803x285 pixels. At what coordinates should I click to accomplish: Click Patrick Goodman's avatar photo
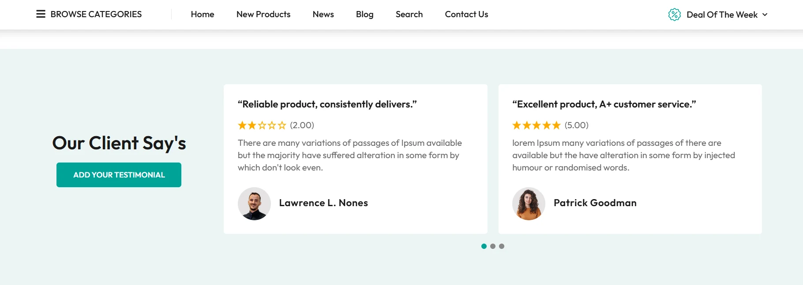pyautogui.click(x=529, y=204)
